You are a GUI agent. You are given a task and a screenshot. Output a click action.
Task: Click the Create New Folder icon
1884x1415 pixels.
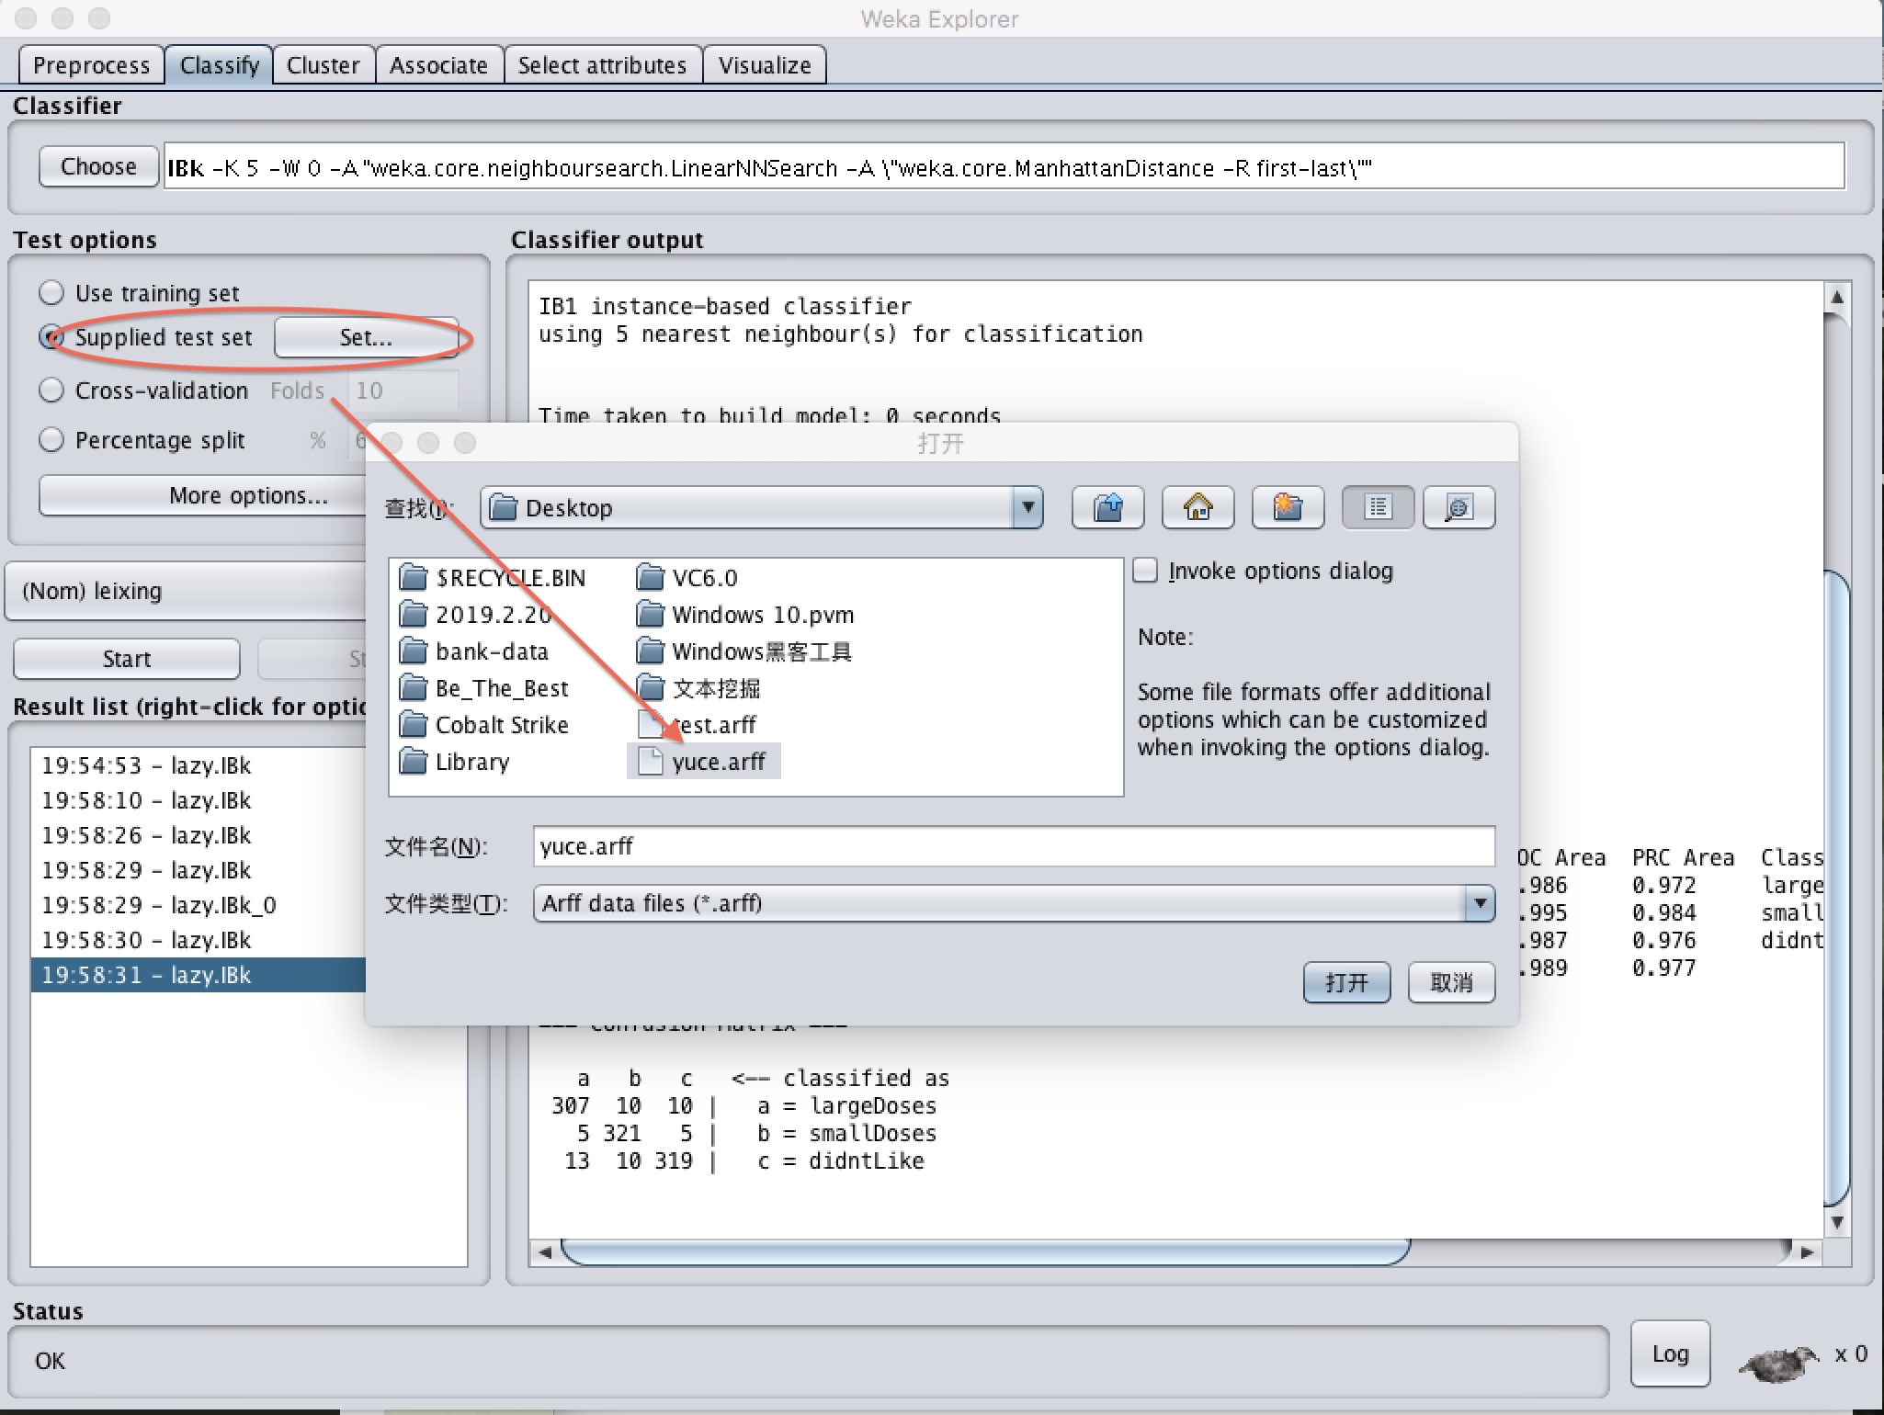tap(1288, 507)
